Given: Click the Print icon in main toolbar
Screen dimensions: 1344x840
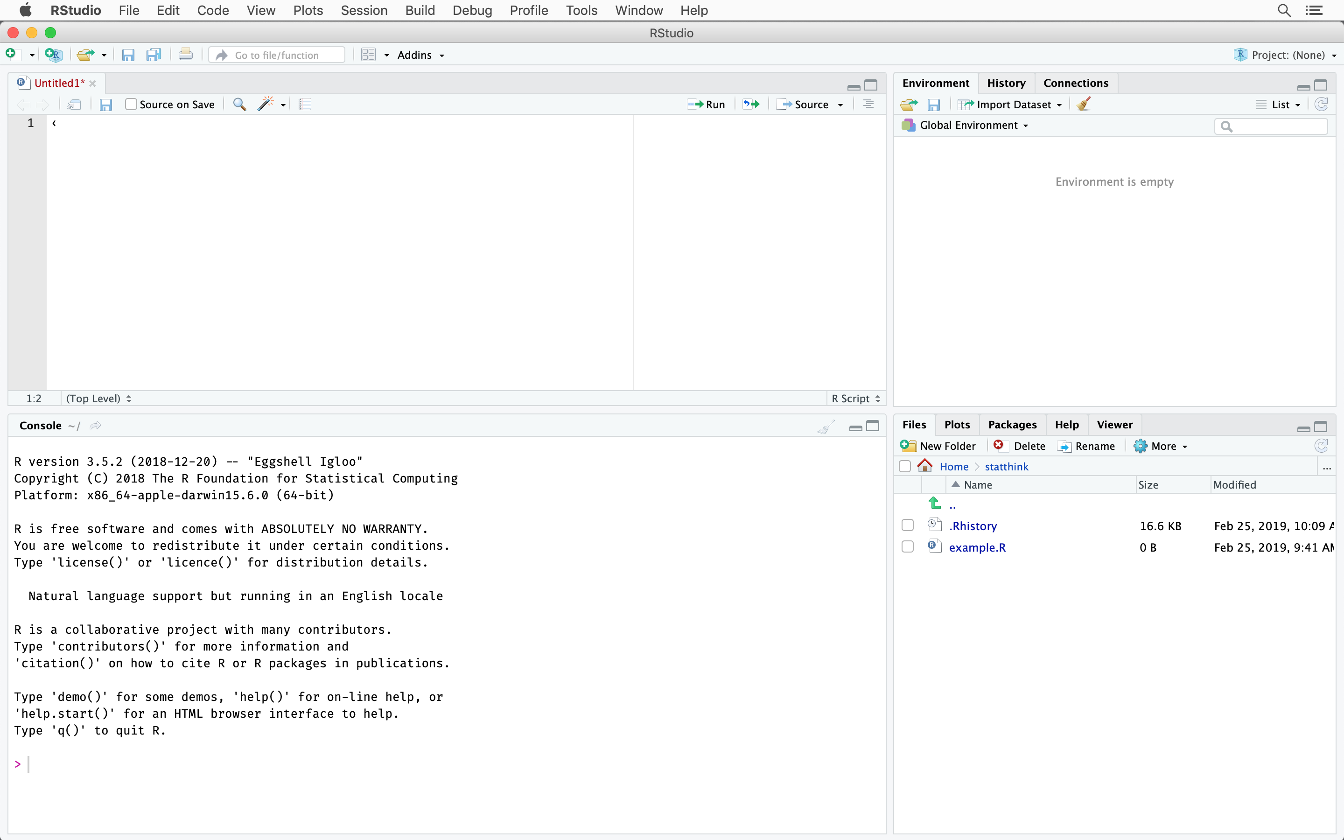Looking at the screenshot, I should [185, 55].
